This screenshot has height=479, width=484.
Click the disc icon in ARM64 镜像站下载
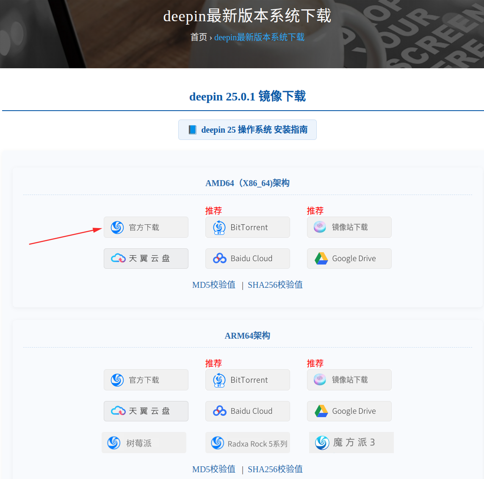(x=320, y=379)
